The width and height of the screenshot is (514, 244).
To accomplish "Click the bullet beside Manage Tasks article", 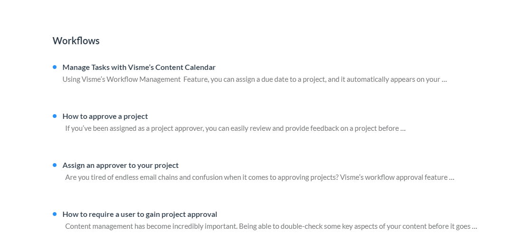I will coord(55,67).
